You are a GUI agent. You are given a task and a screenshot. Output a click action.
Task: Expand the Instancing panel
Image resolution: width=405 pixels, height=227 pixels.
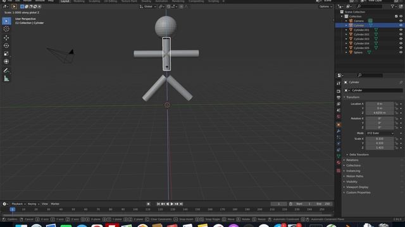tap(353, 171)
